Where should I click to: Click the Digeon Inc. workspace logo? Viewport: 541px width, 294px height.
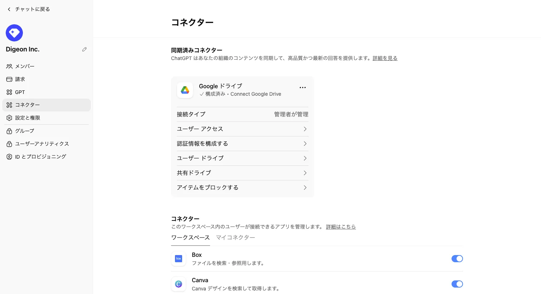click(x=14, y=33)
